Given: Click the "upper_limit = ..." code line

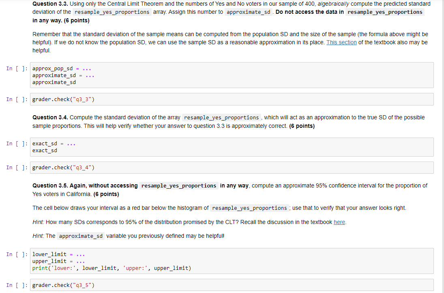Looking at the screenshot, I should point(59,261).
